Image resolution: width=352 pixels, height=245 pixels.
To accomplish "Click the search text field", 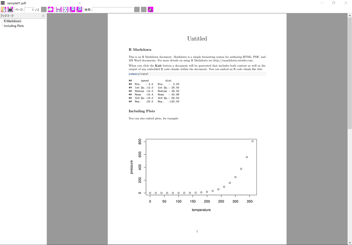I will point(112,10).
